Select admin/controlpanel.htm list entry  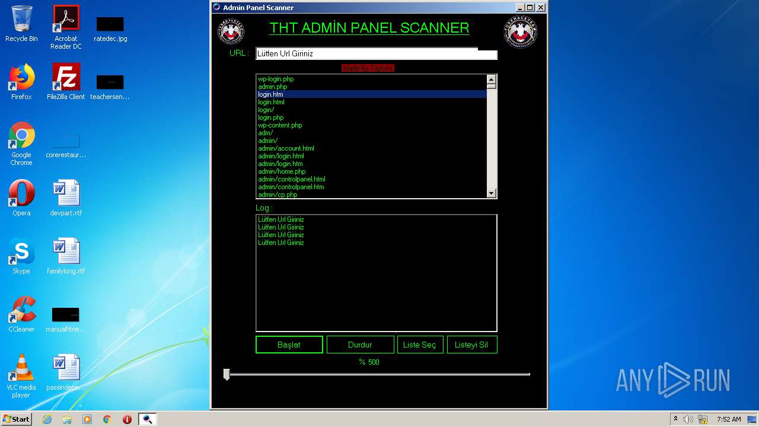371,187
